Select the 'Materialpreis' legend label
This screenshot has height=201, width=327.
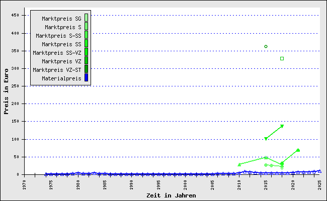point(61,78)
